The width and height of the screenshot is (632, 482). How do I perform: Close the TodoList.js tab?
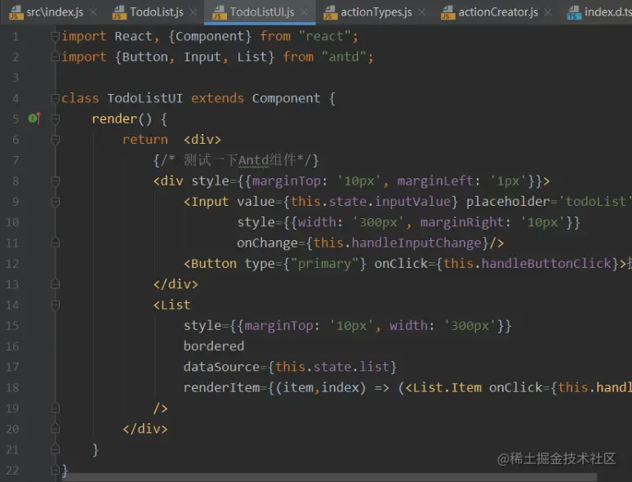[x=194, y=12]
